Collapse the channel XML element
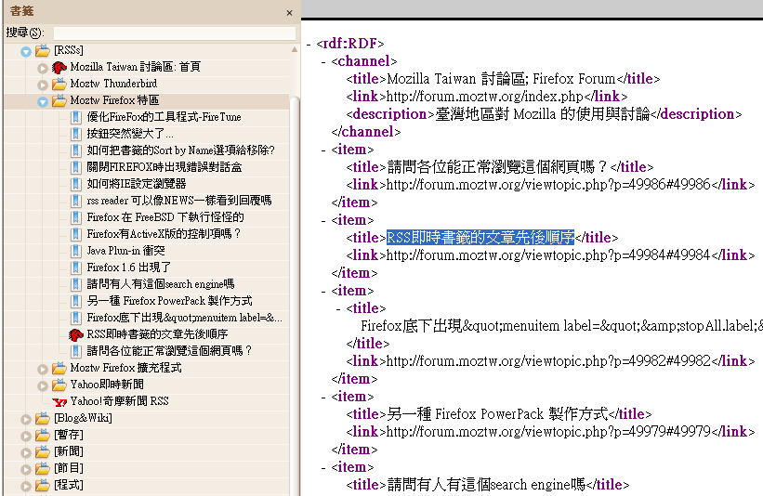 click(x=322, y=61)
